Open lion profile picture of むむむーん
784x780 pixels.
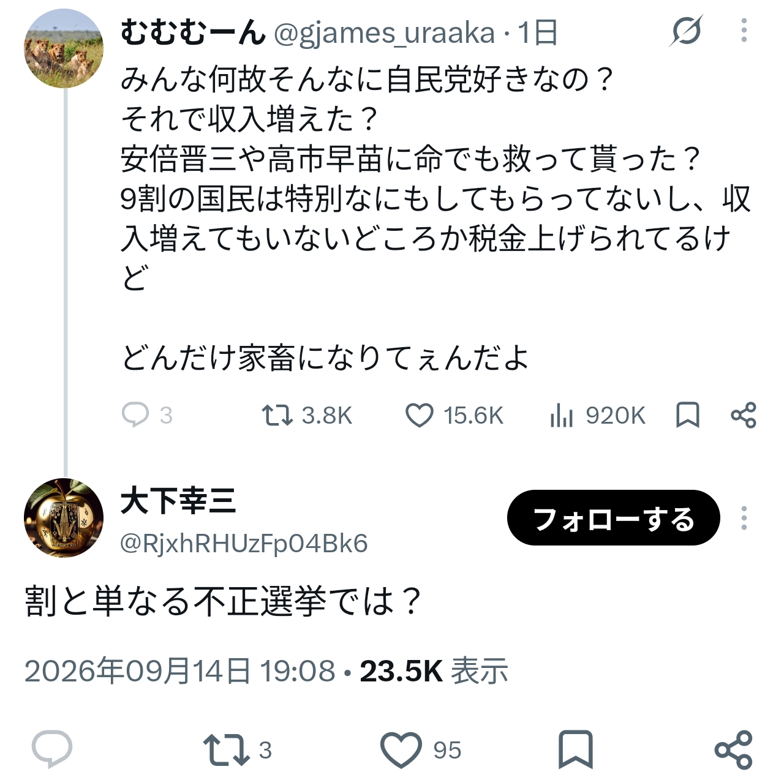pos(63,48)
